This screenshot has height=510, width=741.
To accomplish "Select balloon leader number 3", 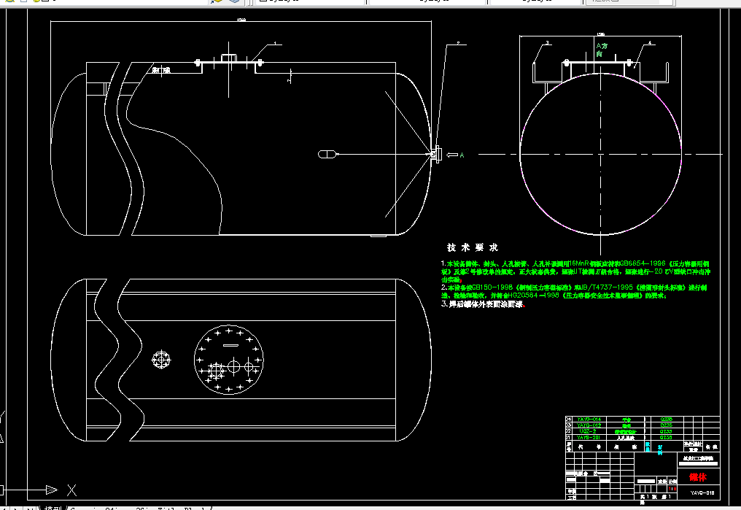I will [547, 43].
